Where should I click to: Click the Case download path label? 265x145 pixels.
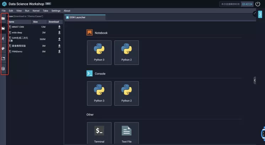tap(25, 16)
